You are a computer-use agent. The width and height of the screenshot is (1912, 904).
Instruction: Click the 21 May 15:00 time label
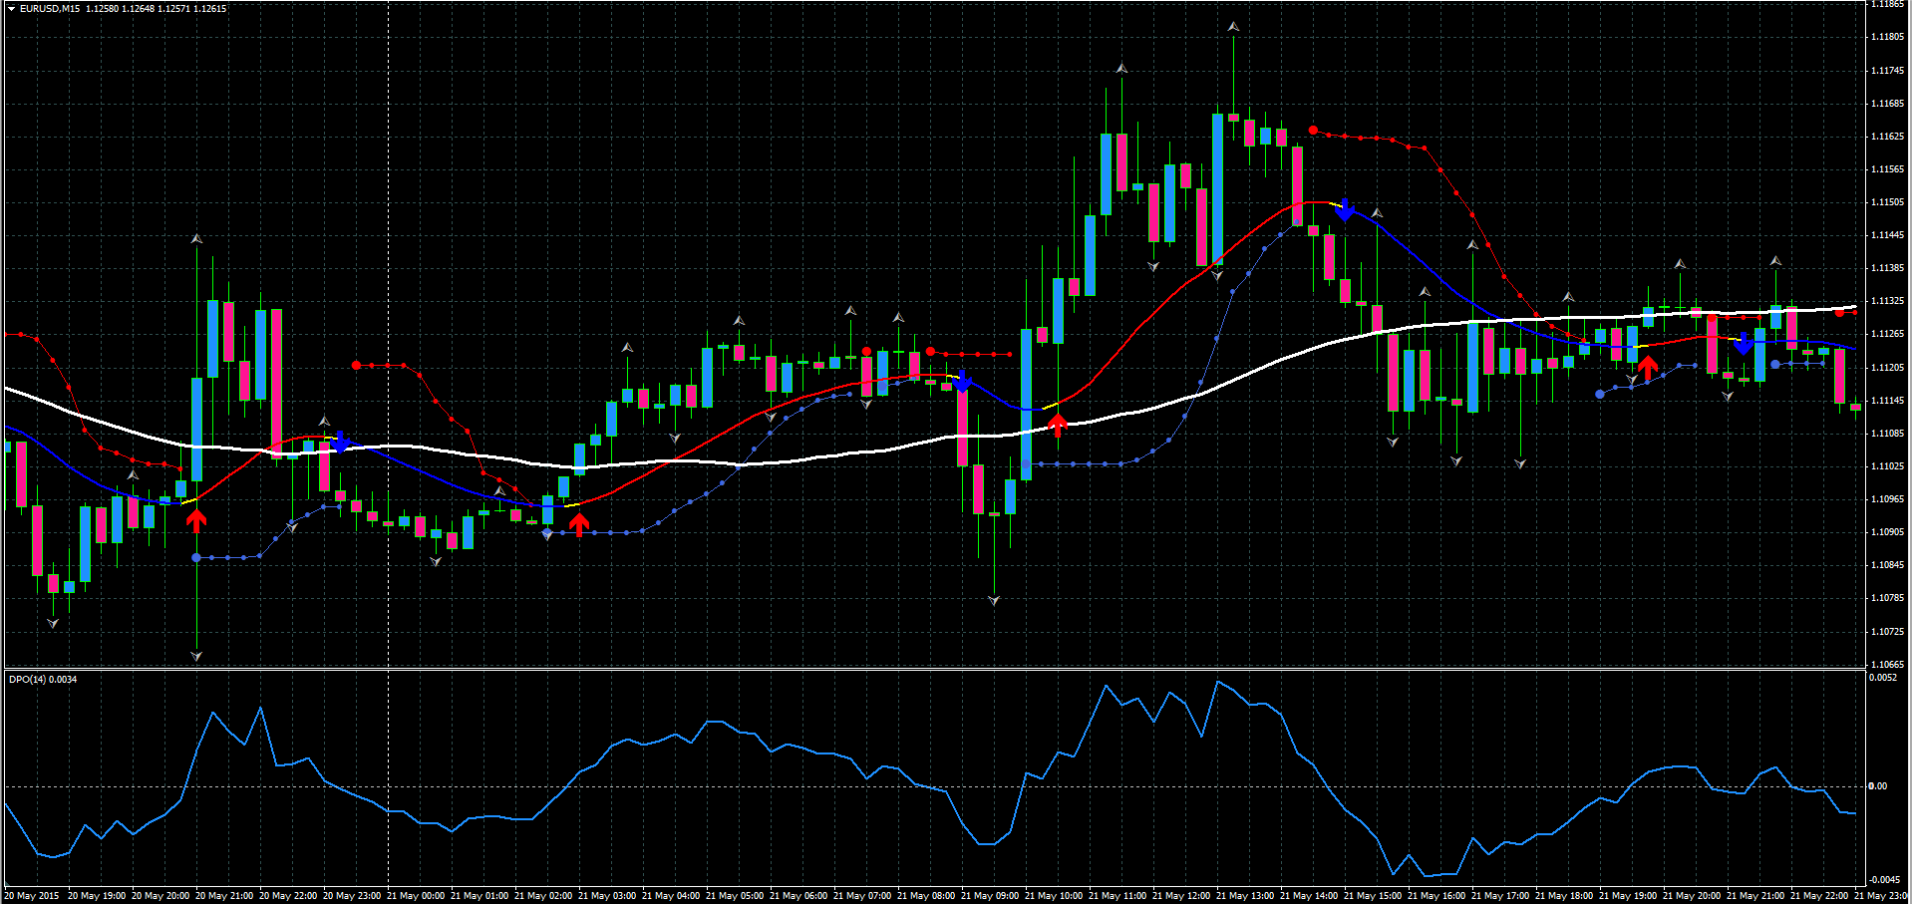1373,896
